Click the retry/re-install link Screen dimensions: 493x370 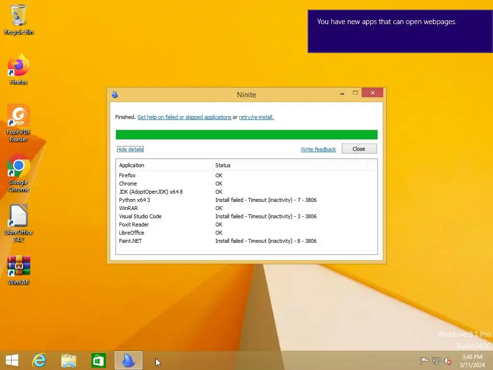click(257, 117)
